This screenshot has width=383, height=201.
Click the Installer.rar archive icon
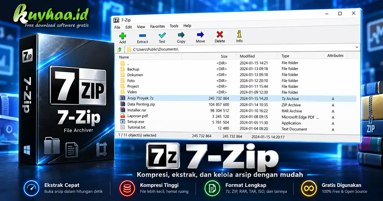123,110
